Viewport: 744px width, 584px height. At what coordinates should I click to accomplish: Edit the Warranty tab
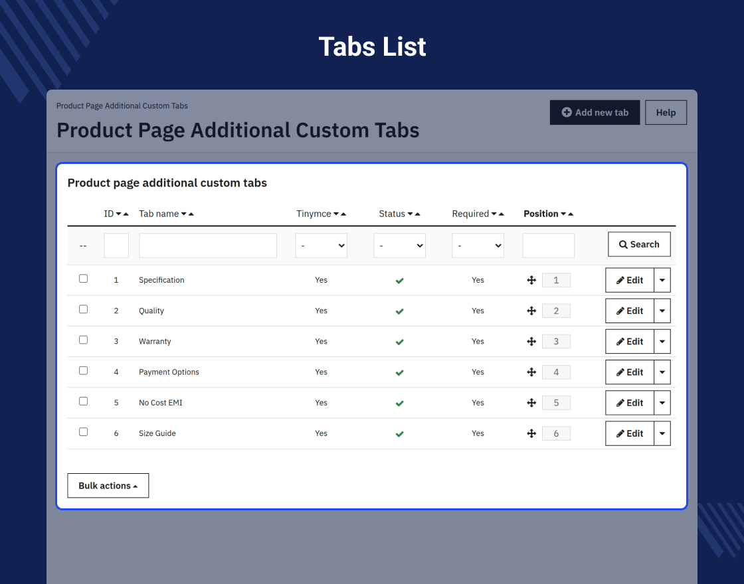click(630, 341)
